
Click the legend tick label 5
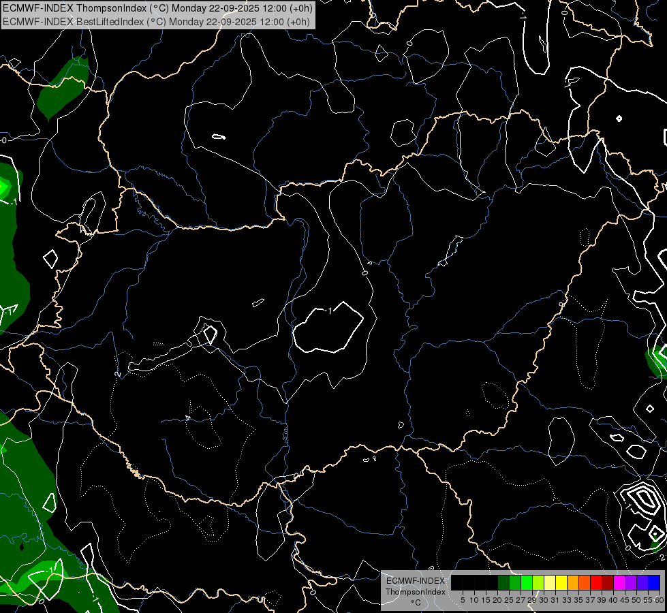pos(463,600)
